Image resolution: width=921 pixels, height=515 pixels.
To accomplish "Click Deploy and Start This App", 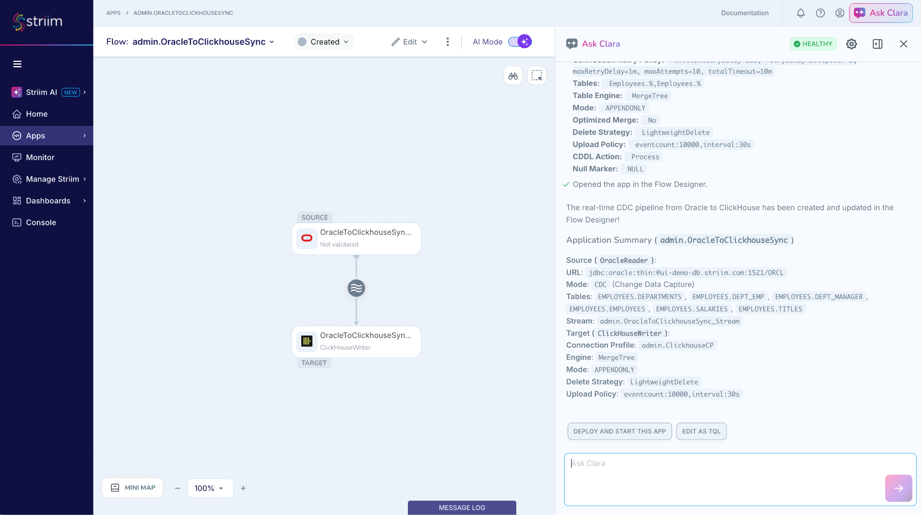I will pos(619,431).
